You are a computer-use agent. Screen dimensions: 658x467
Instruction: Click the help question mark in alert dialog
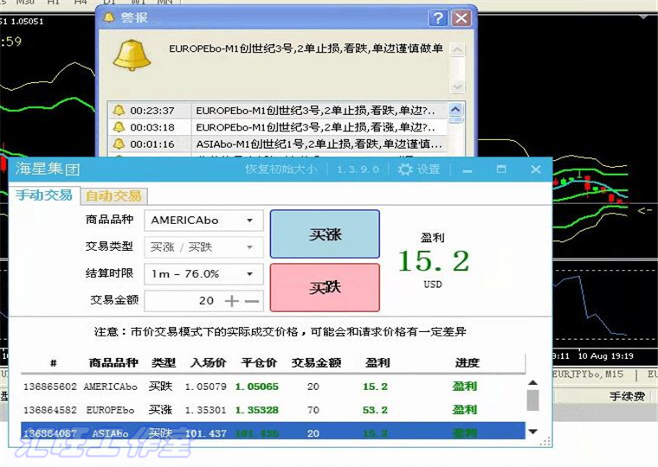click(438, 18)
